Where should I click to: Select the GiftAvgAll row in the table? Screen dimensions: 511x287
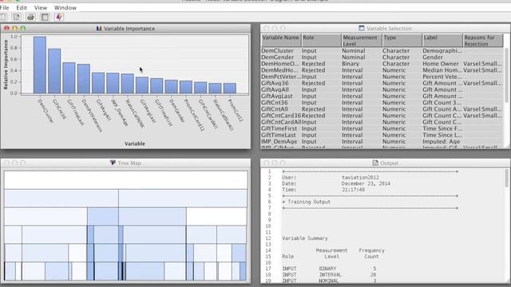tap(382, 90)
